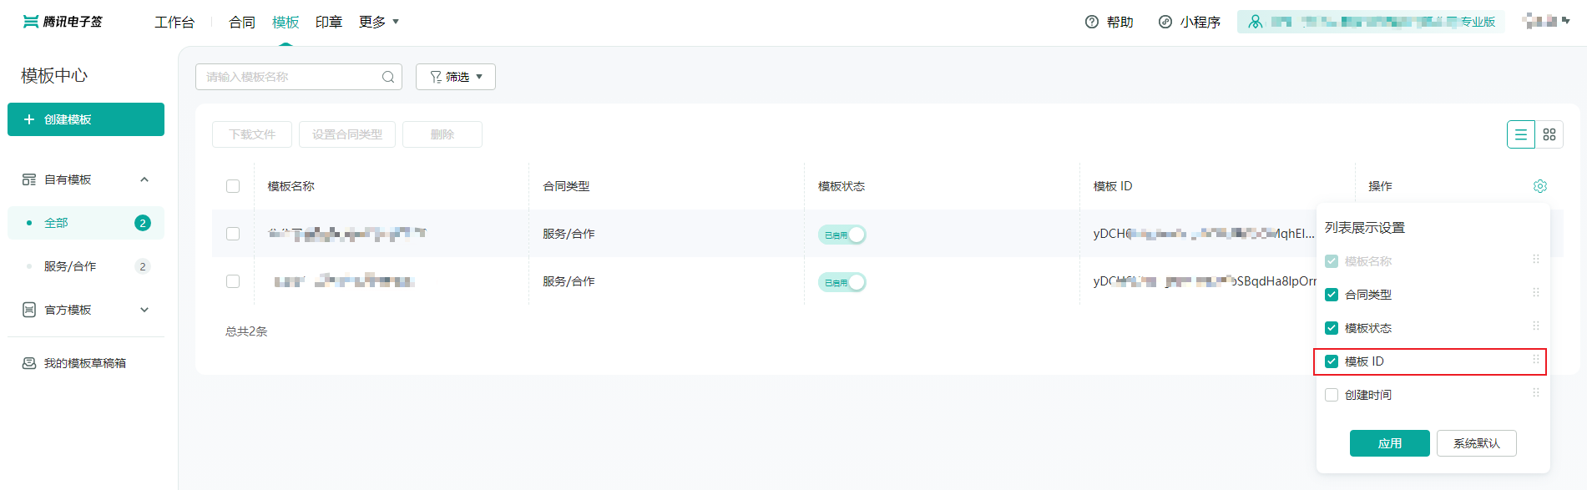Tick the select-all header checkbox
The height and width of the screenshot is (490, 1587).
233,186
